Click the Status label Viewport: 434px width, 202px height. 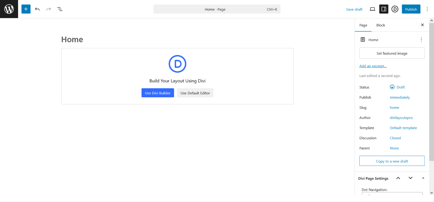coord(364,87)
